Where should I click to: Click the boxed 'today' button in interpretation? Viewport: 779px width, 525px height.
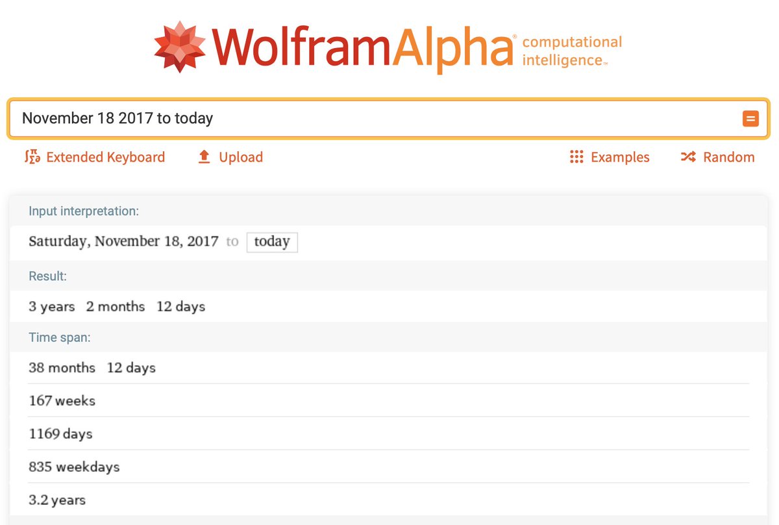[x=272, y=242]
